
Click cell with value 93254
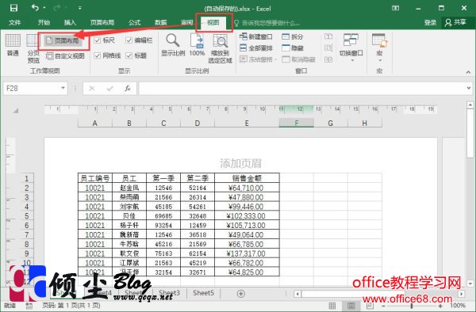pos(163,226)
